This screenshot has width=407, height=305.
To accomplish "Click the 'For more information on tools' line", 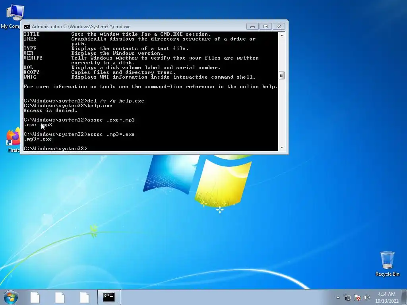I will 151,87.
